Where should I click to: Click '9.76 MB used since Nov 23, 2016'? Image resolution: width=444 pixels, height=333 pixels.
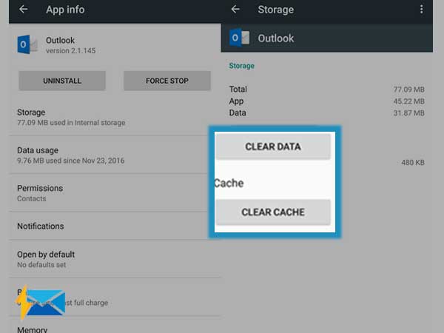coord(70,161)
